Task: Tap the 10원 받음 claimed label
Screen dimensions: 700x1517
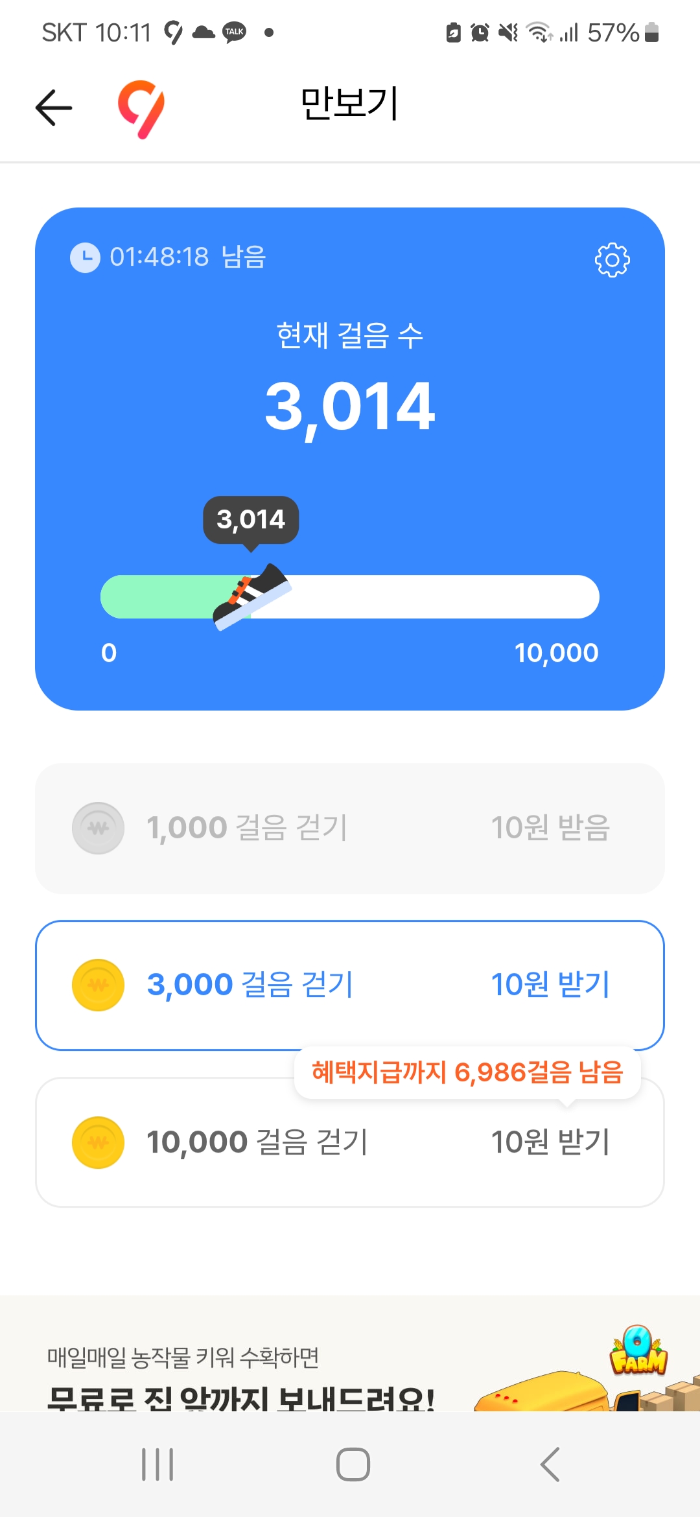Action: [x=550, y=828]
